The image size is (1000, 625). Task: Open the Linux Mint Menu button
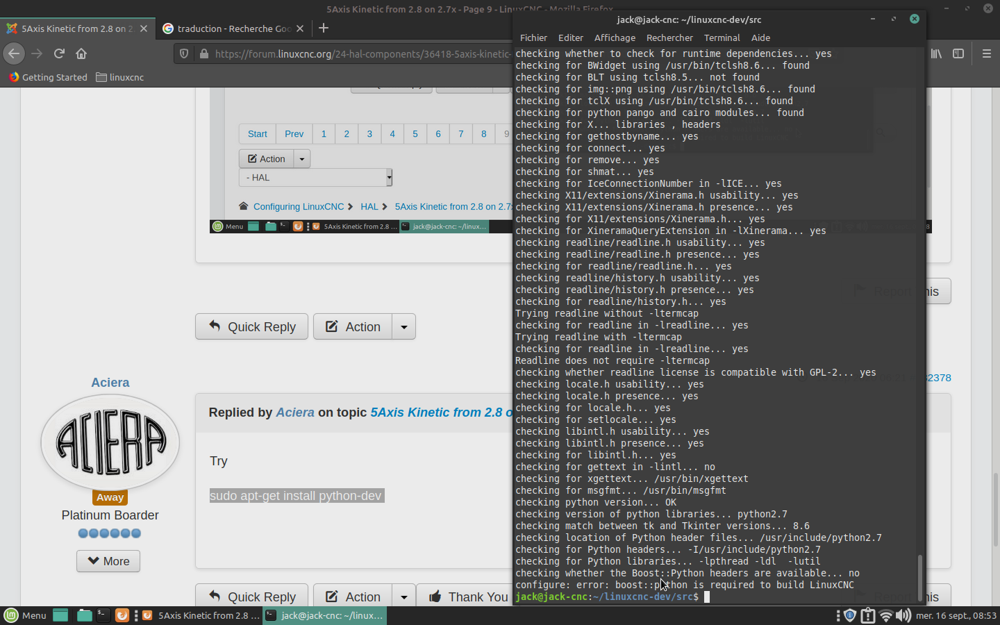pos(26,615)
